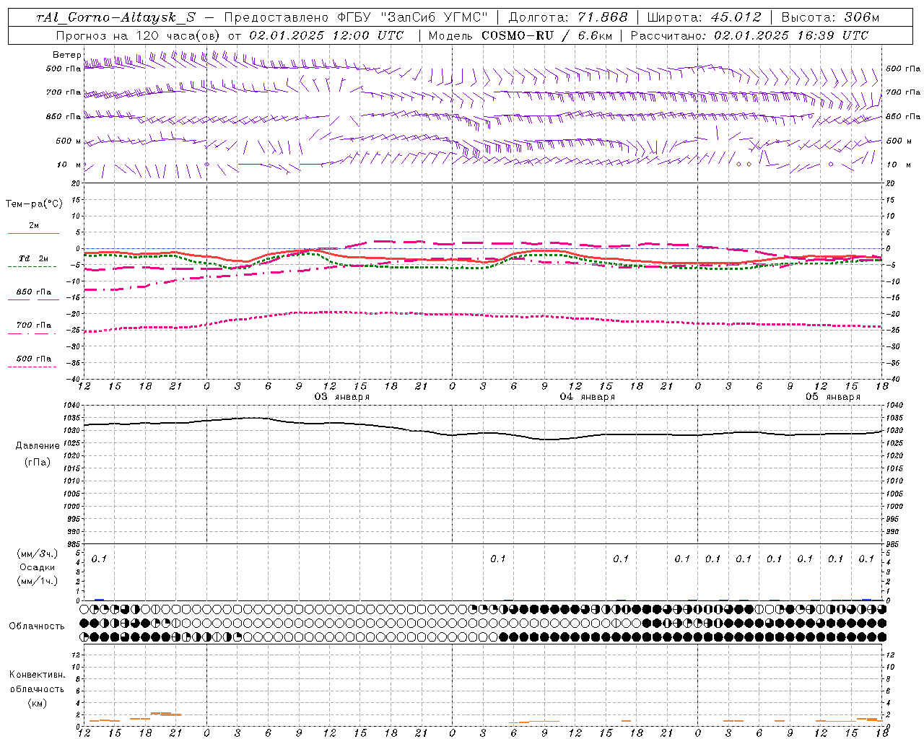Click the 2м legend label
Viewport: 924px width, 739px height.
pyautogui.click(x=34, y=226)
